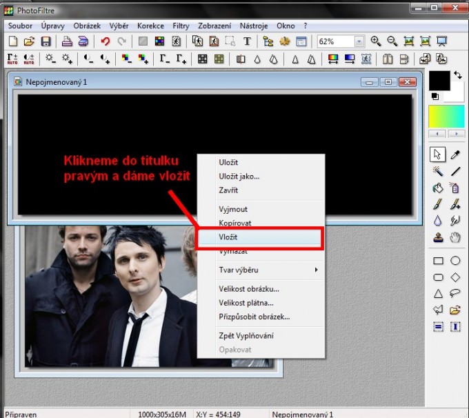Open the Obrázek menu
Image resolution: width=469 pixels, height=418 pixels.
tap(87, 26)
